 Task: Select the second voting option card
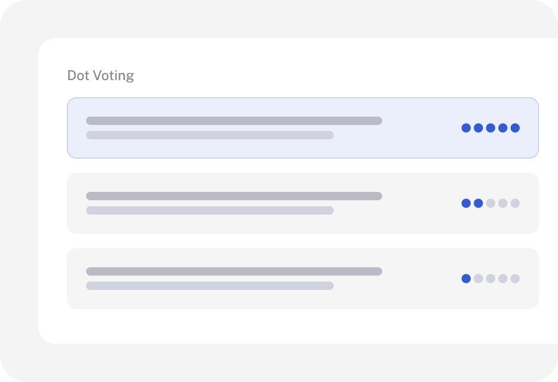(303, 203)
